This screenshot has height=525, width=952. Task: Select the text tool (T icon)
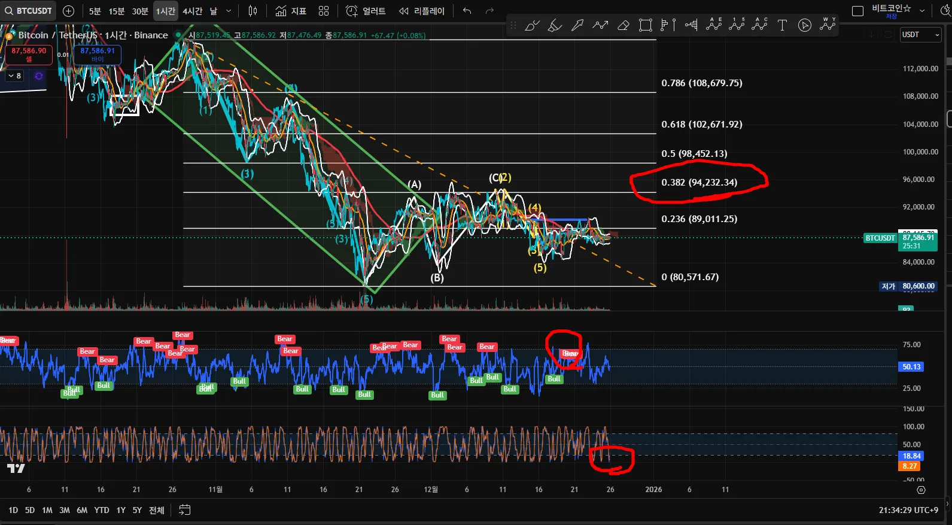[x=782, y=25]
